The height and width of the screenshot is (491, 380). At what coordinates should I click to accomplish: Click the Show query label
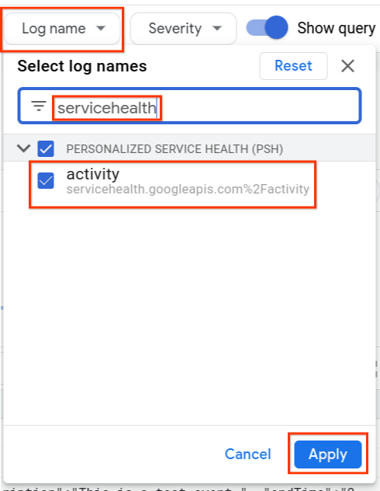337,28
